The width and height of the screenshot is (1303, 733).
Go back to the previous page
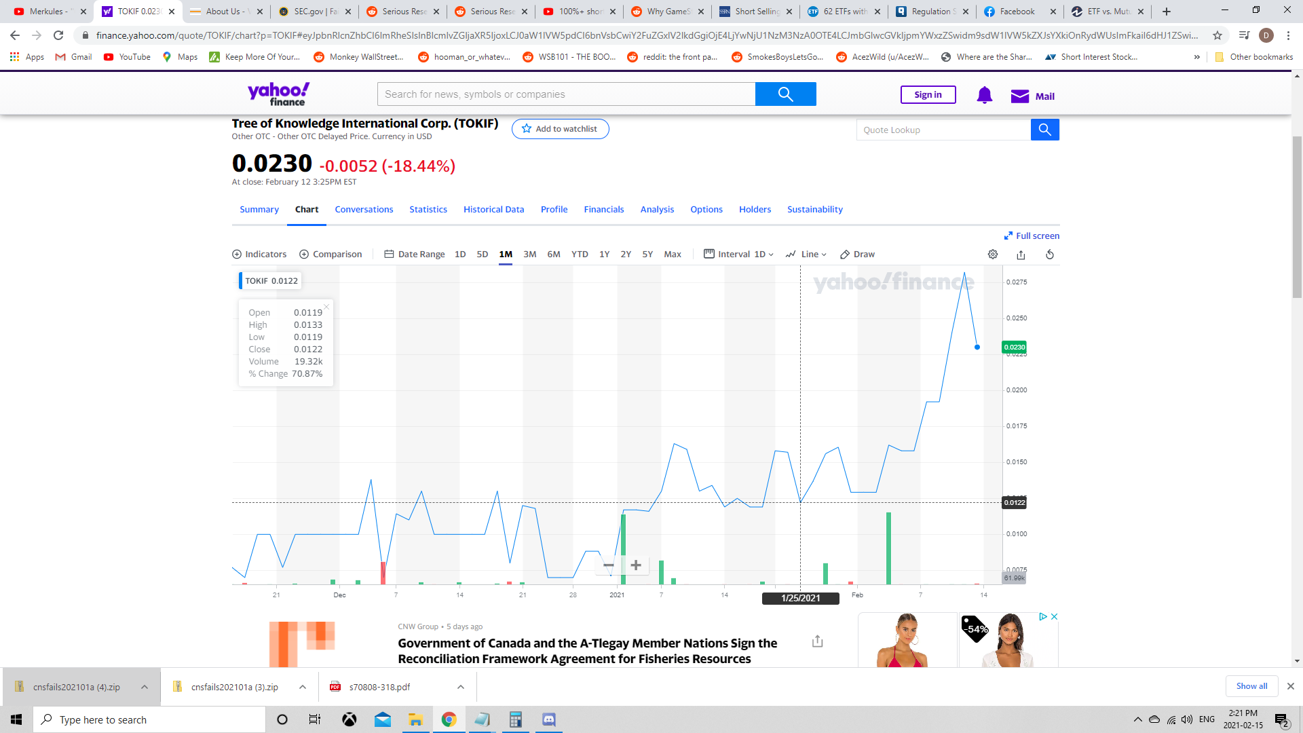point(15,35)
